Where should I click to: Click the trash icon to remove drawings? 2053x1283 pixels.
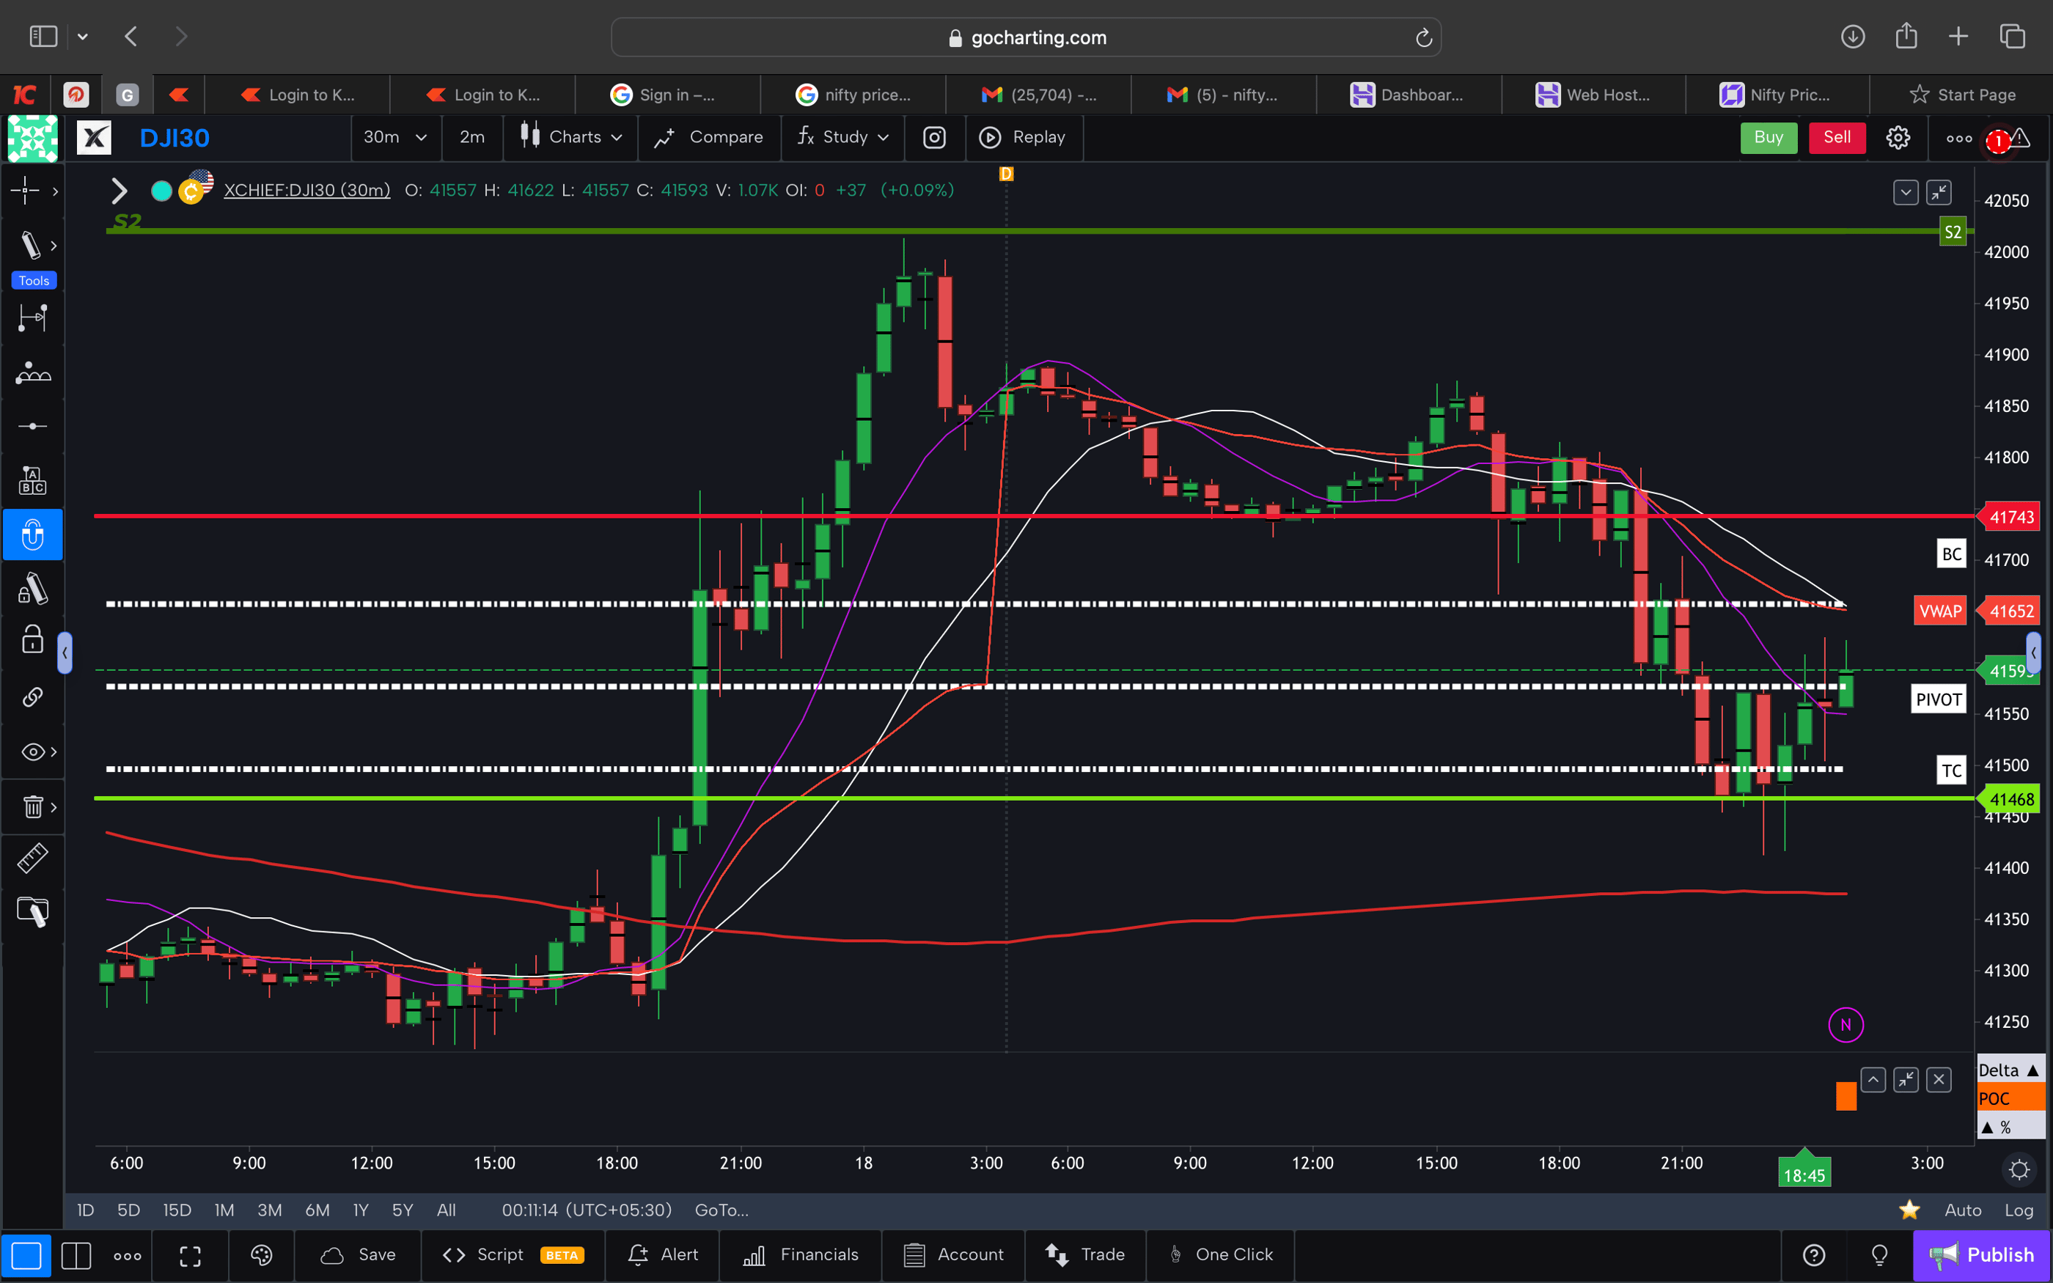tap(32, 807)
